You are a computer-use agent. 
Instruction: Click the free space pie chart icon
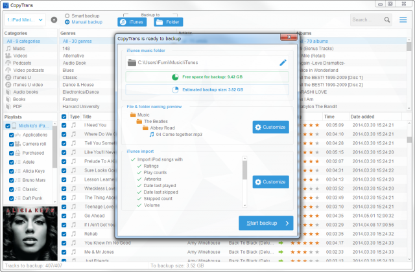175,77
